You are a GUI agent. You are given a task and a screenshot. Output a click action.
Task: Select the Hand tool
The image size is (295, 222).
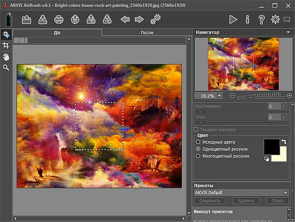[x=6, y=56]
